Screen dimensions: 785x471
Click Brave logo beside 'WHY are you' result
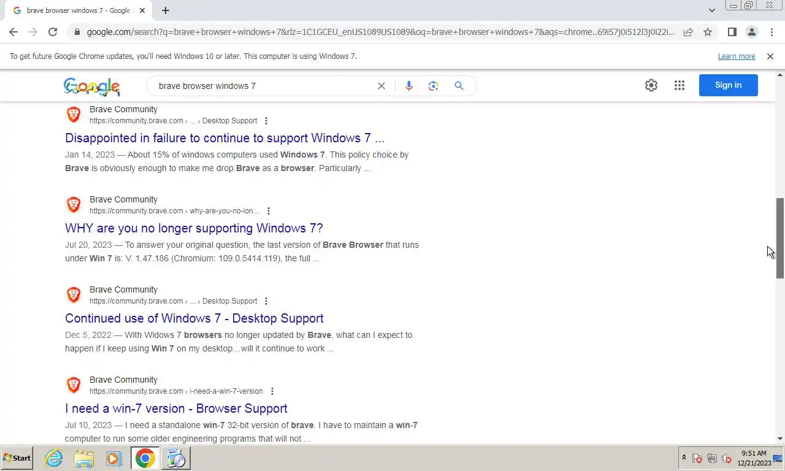point(74,205)
